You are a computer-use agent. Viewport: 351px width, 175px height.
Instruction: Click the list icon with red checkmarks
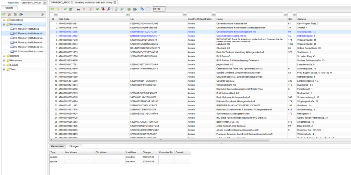tap(90, 9)
